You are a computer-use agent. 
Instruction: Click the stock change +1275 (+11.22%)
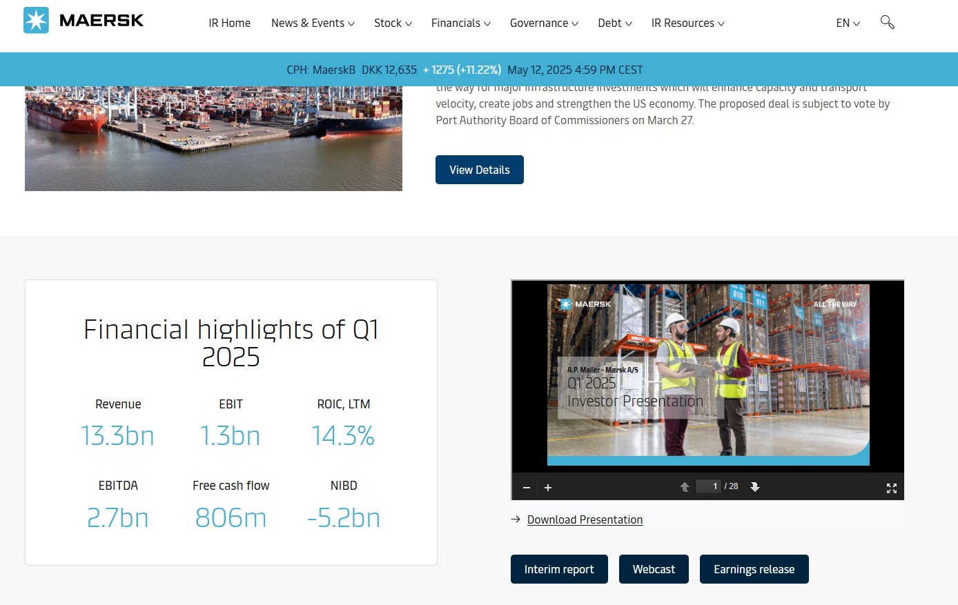click(462, 70)
